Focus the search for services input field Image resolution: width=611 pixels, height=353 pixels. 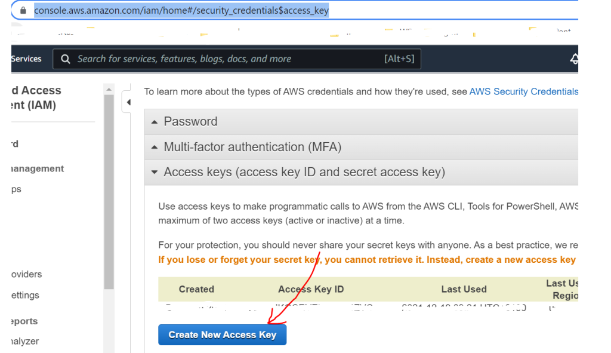pyautogui.click(x=227, y=59)
